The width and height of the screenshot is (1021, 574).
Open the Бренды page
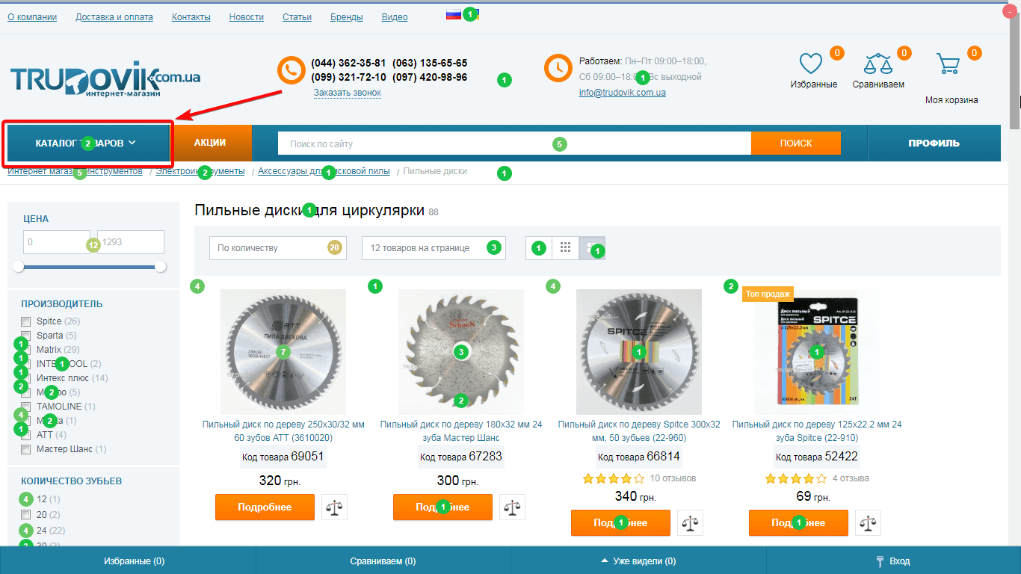coord(347,17)
